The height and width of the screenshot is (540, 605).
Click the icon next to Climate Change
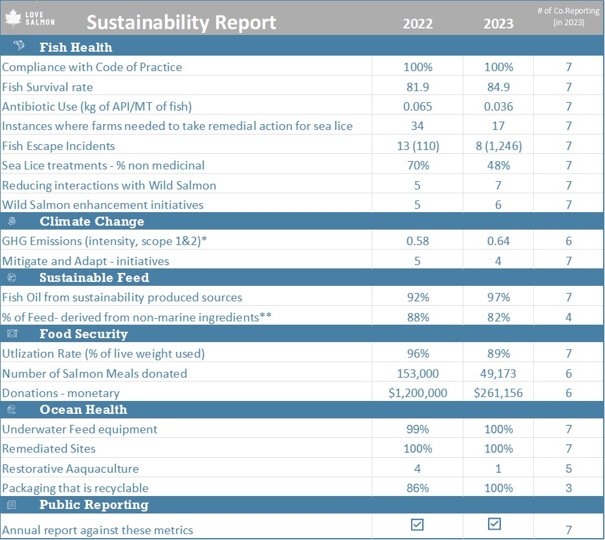[x=12, y=221]
